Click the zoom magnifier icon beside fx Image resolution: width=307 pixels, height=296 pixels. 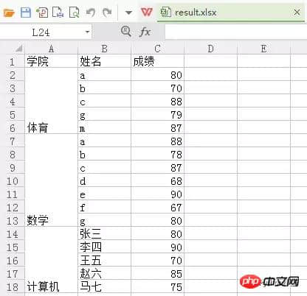pyautogui.click(x=126, y=32)
